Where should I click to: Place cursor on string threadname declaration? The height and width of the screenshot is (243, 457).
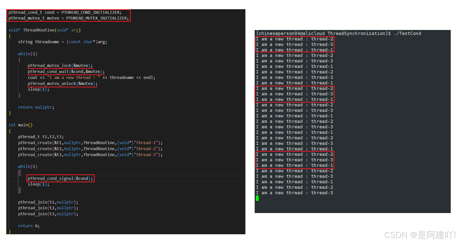pyautogui.click(x=62, y=42)
